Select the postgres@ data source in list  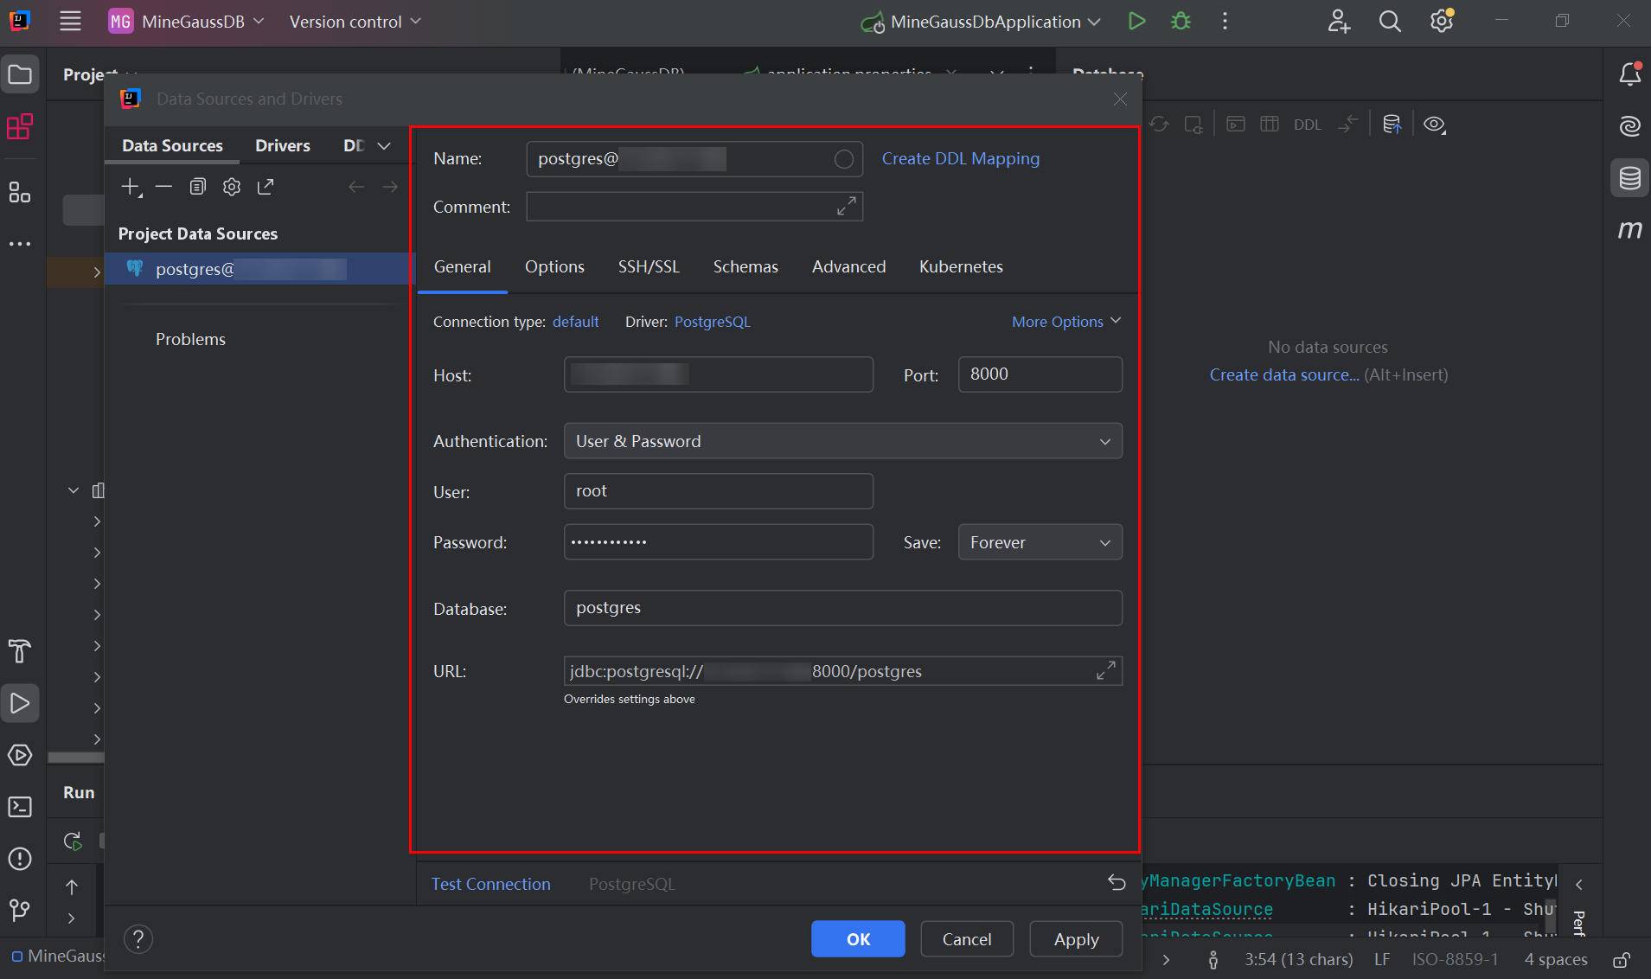(x=259, y=269)
